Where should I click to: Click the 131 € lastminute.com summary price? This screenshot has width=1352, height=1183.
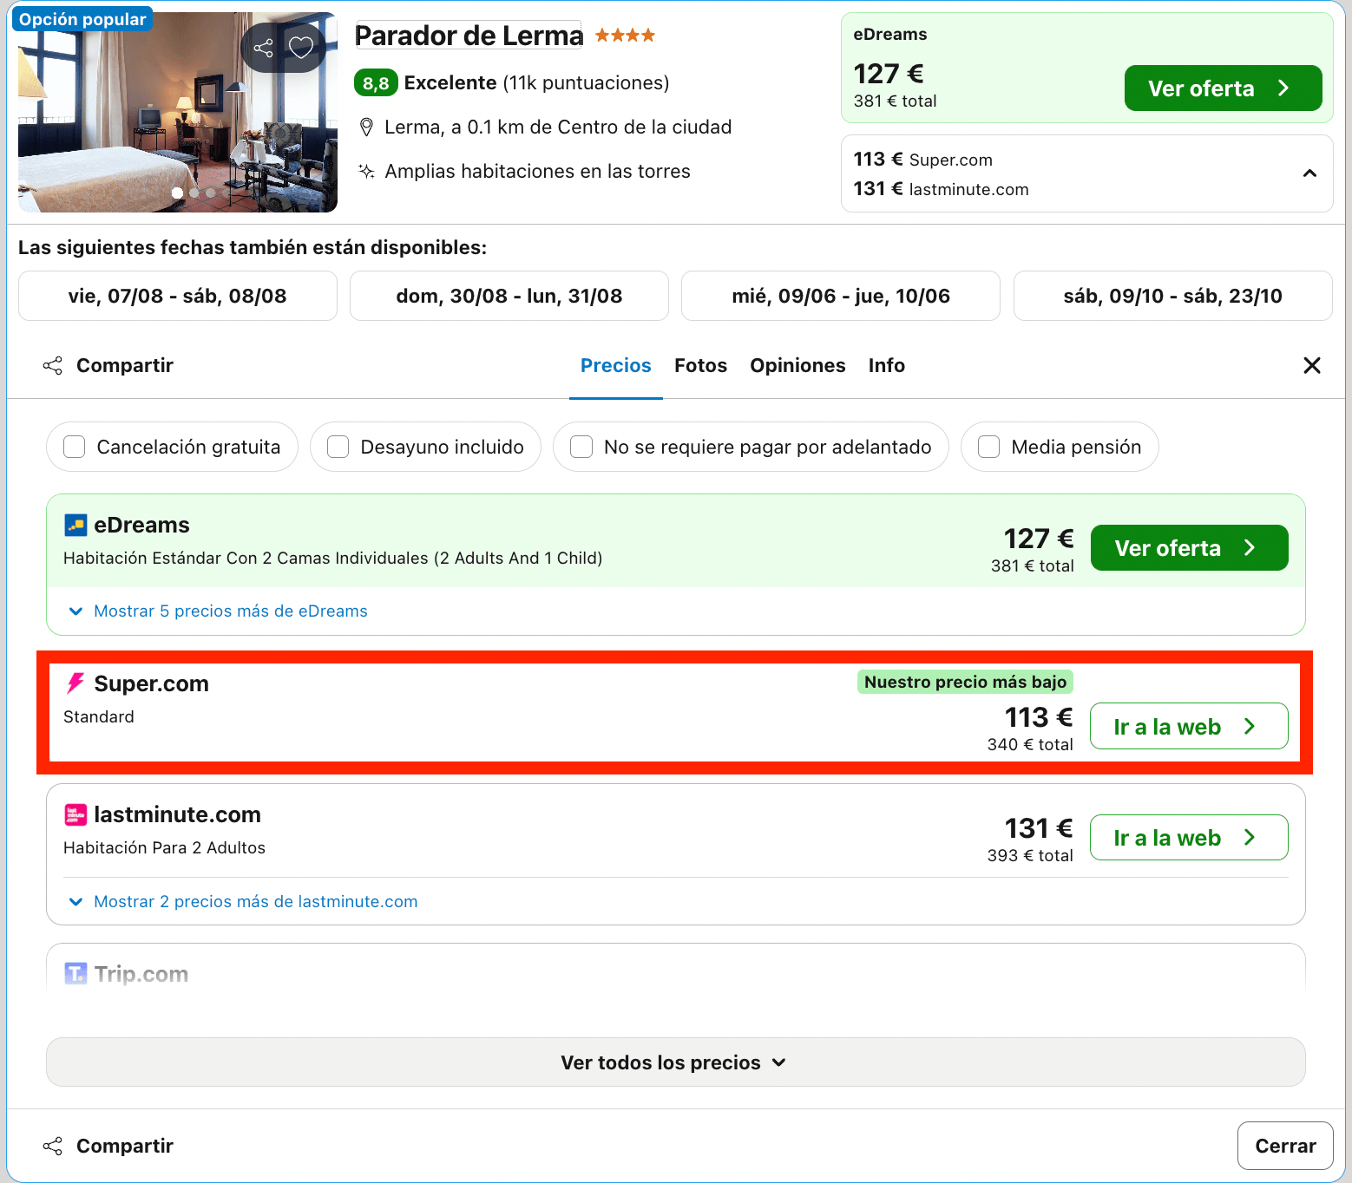[942, 189]
